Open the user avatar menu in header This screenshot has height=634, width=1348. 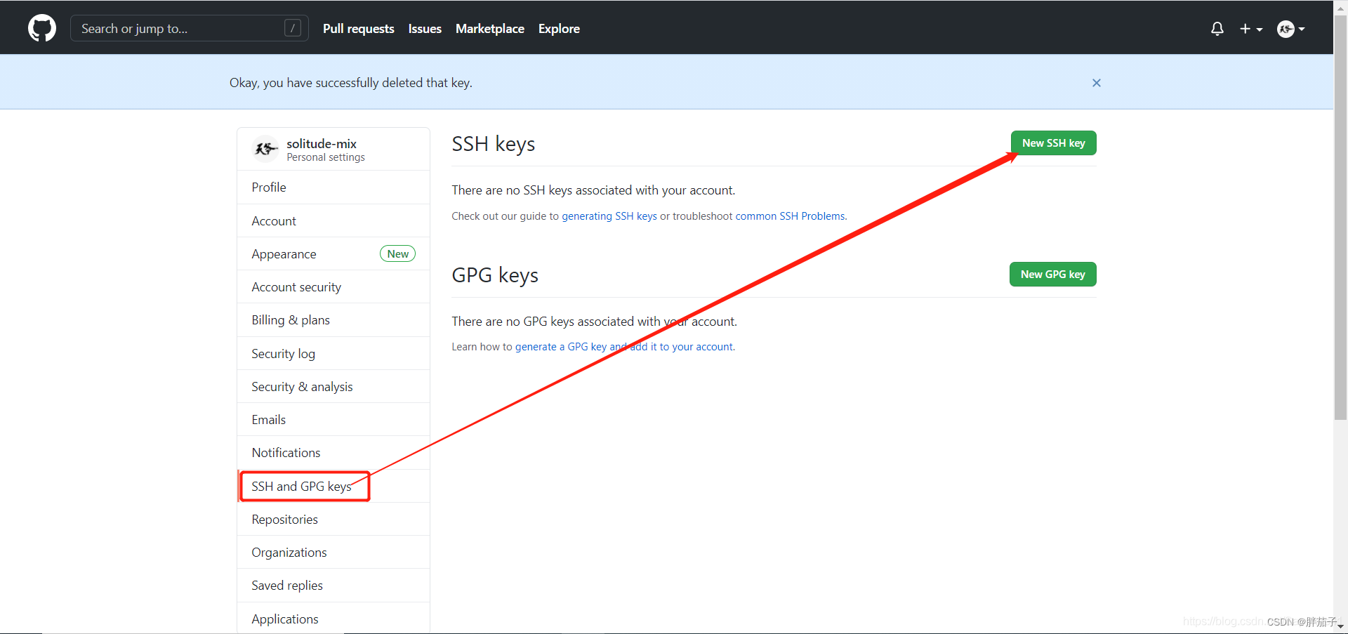click(x=1290, y=29)
